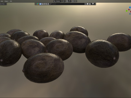Click the icon just left of search field
Screen dimensions: 131x98
tap(48, 4)
